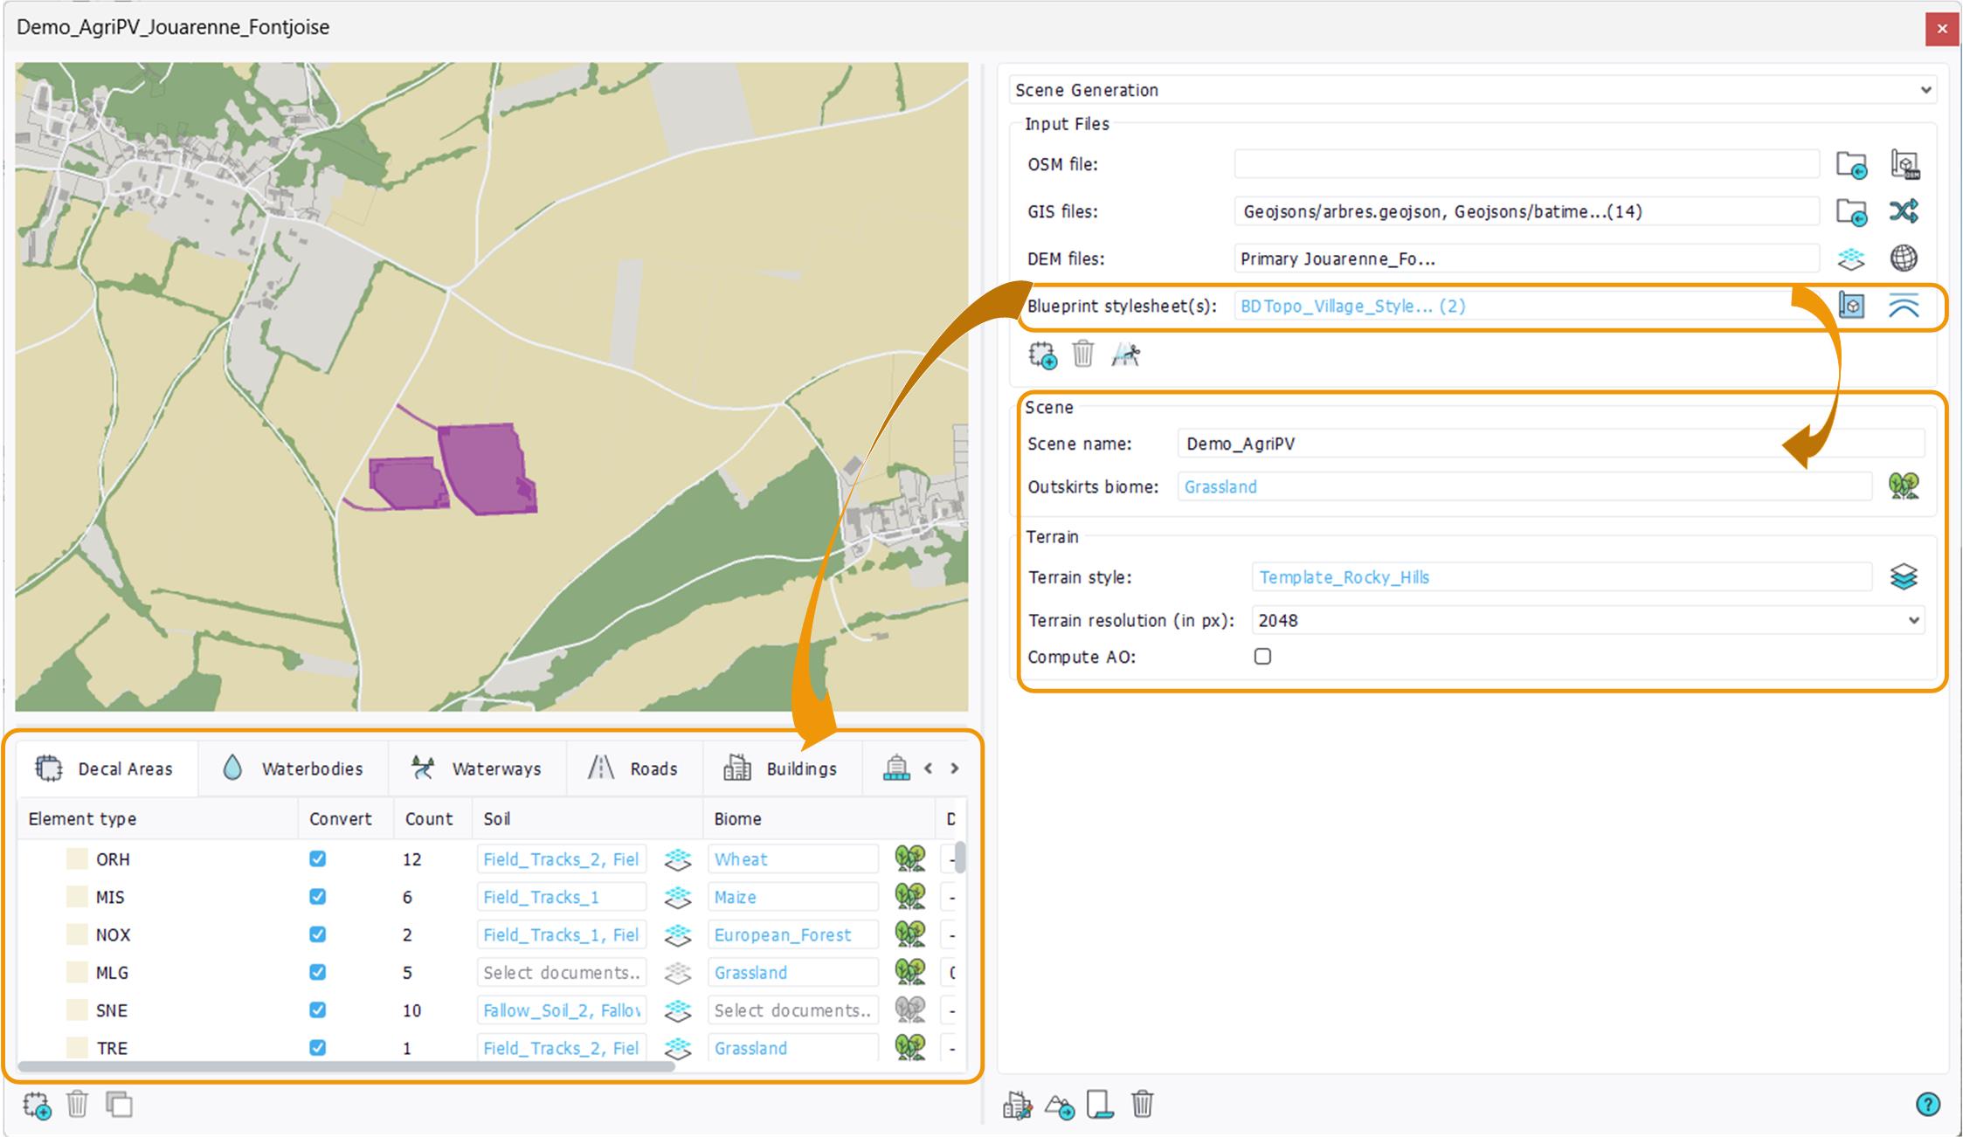The image size is (1963, 1137).
Task: Enable the Compute AO checkbox
Action: (x=1262, y=657)
